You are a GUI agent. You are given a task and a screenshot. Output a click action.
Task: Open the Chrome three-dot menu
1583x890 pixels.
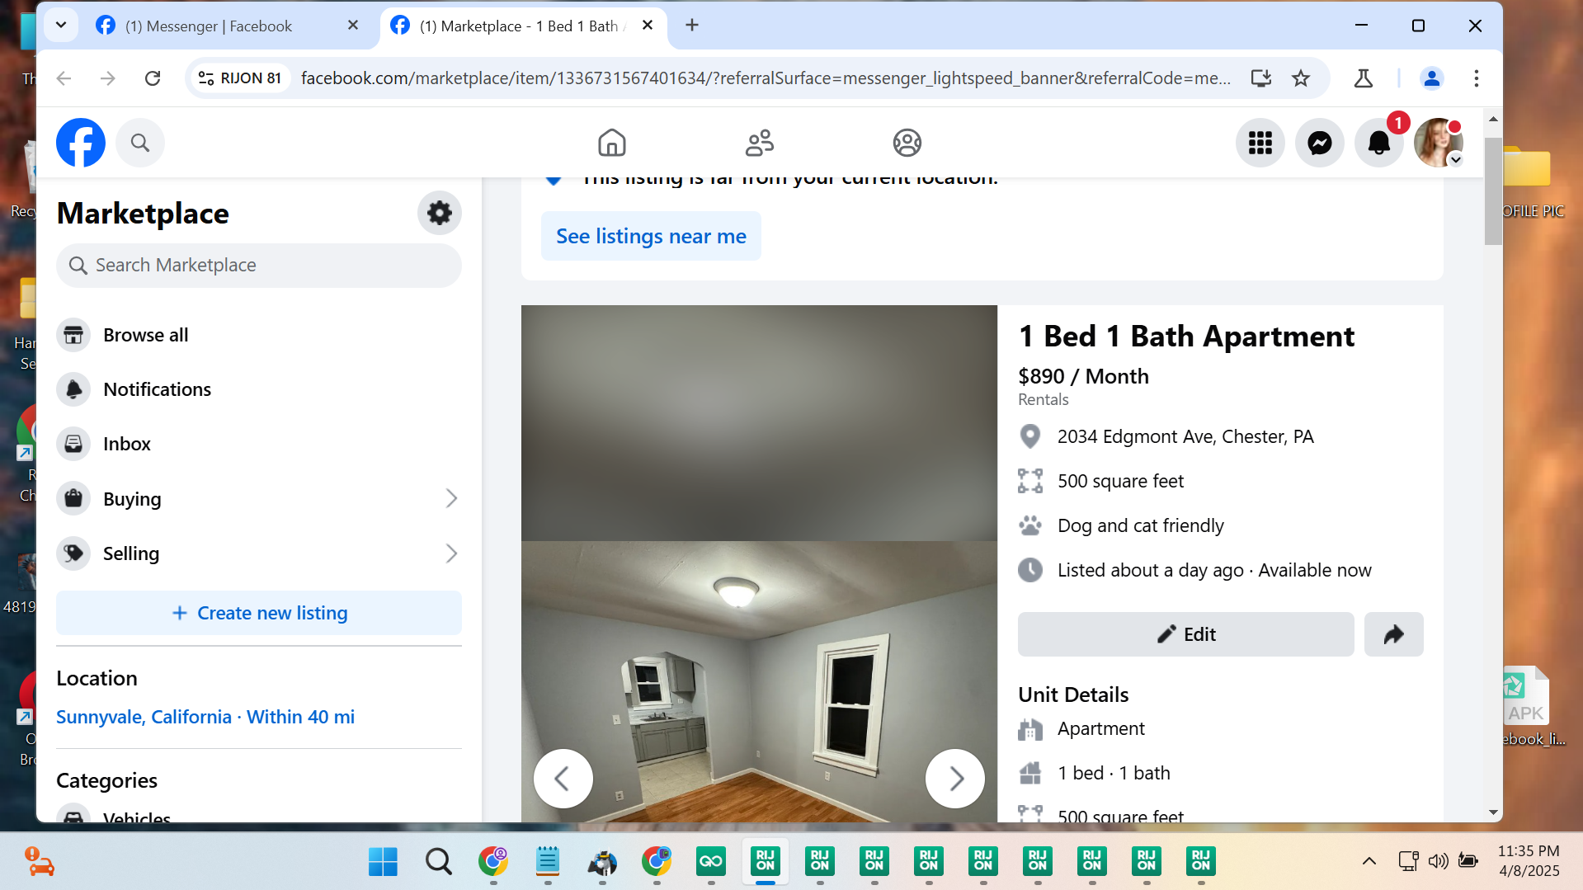coord(1477,78)
